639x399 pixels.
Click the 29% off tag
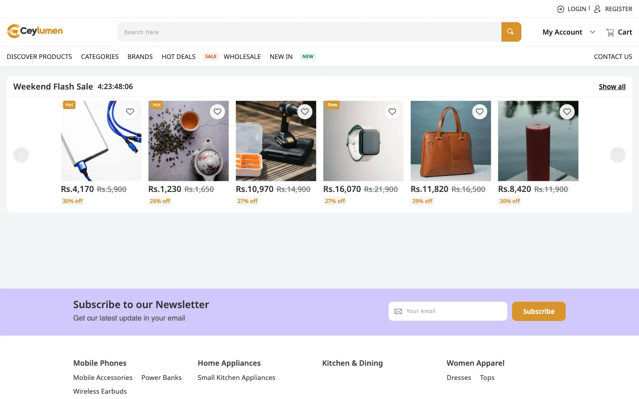(422, 201)
